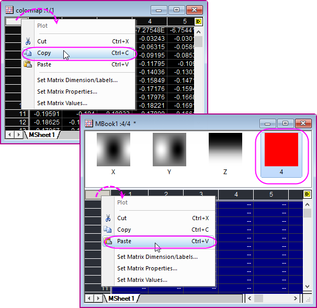Switch to MSheet1 tab in MBook1 window
The width and height of the screenshot is (317, 308).
(121, 299)
